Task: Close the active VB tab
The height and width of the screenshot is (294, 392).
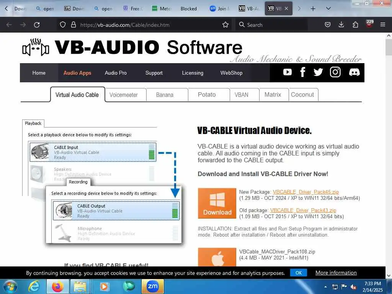Action: coord(286,9)
